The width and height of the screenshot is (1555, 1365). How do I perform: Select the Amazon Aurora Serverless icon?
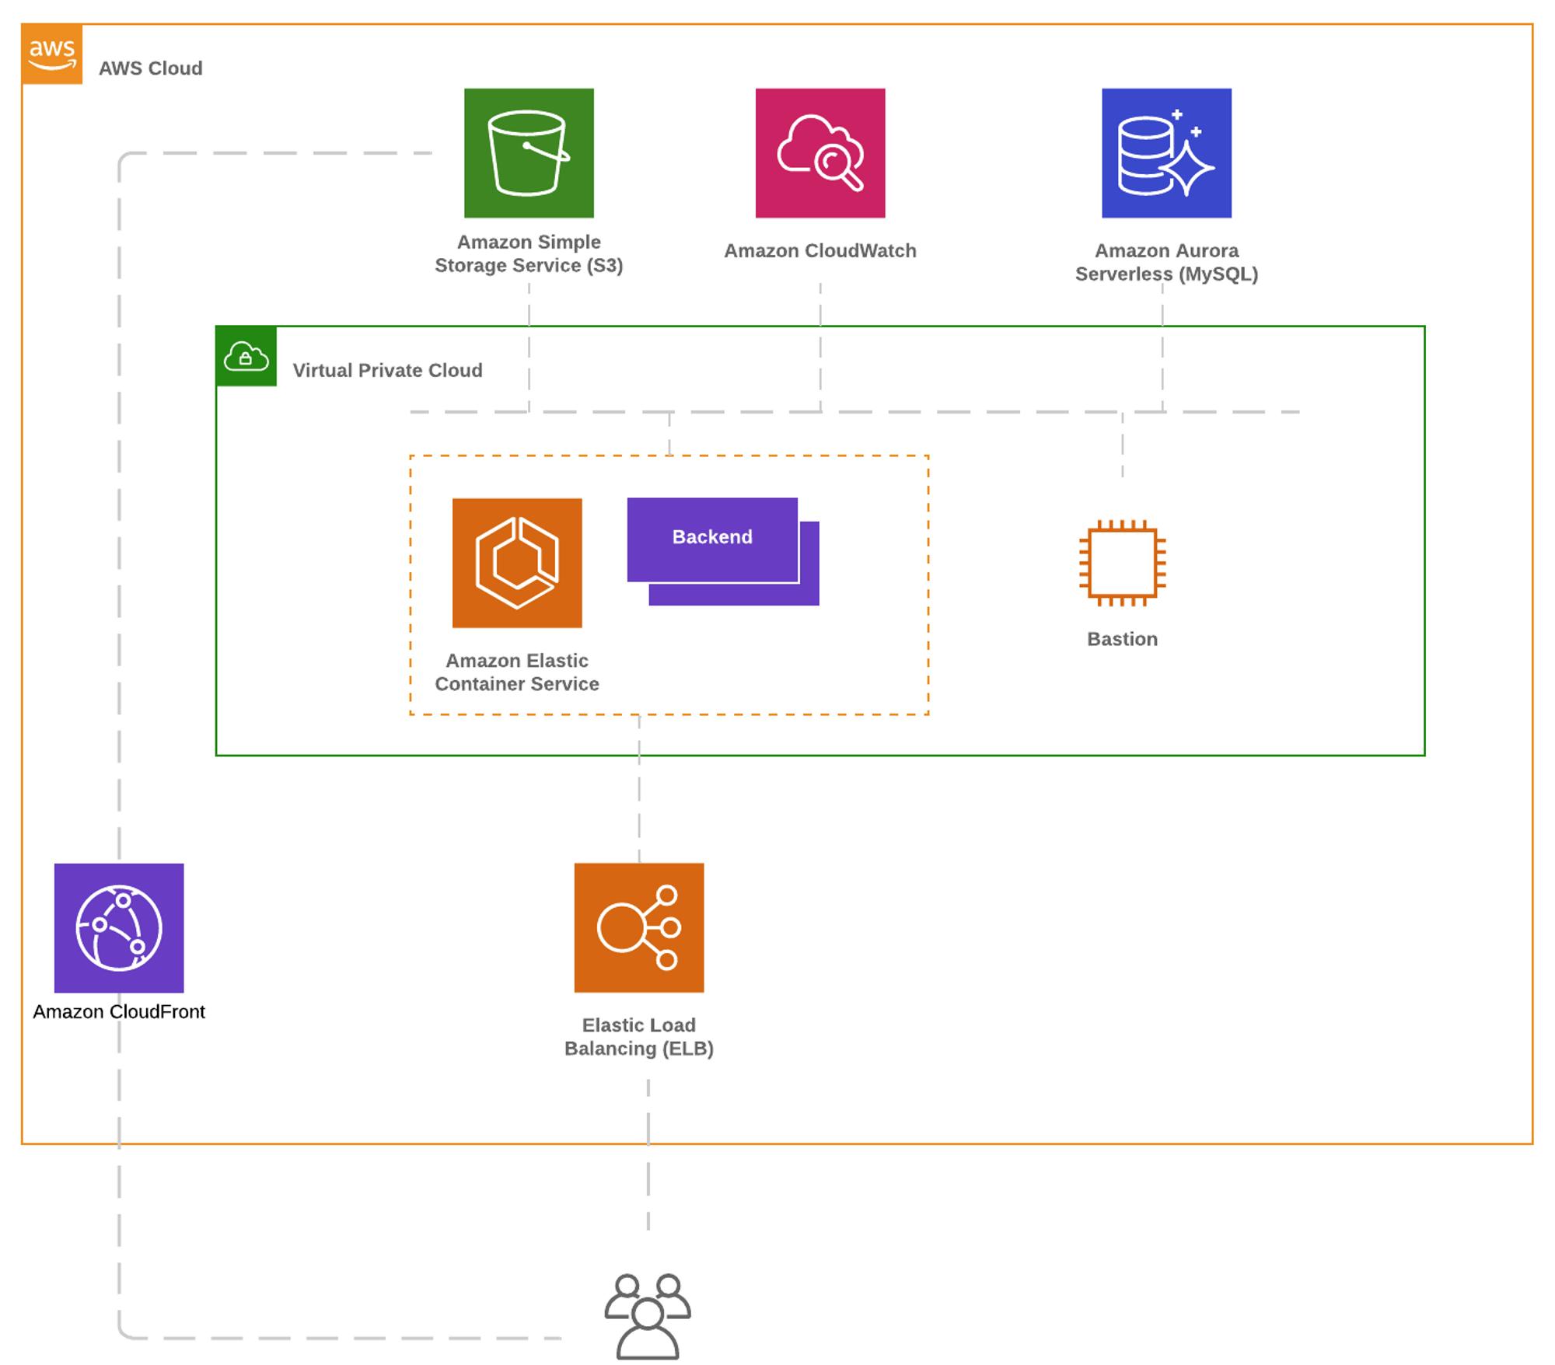point(1165,153)
